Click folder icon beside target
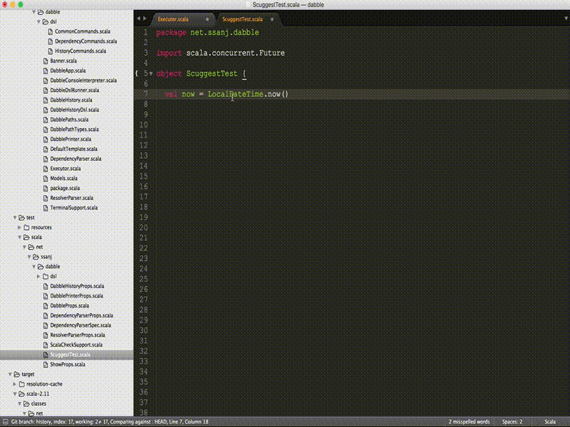Viewport: 570px width, 427px height. (16, 374)
